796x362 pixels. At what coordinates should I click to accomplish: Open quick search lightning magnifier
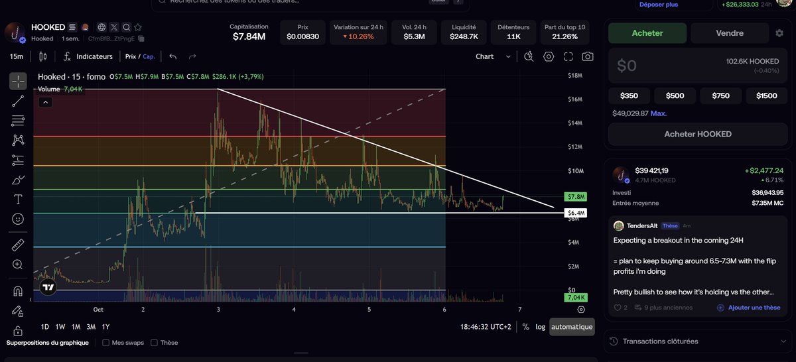[x=529, y=56]
